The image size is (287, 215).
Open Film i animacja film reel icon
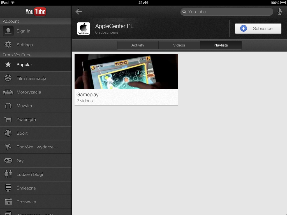[8, 78]
